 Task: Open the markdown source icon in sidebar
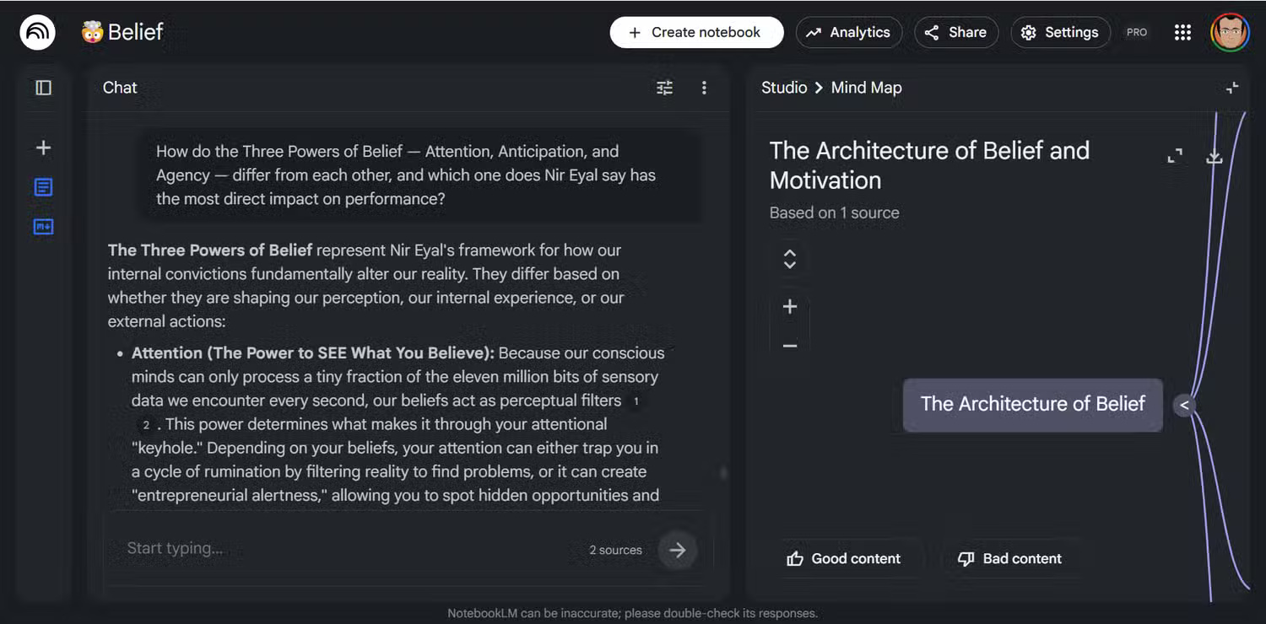(x=43, y=227)
